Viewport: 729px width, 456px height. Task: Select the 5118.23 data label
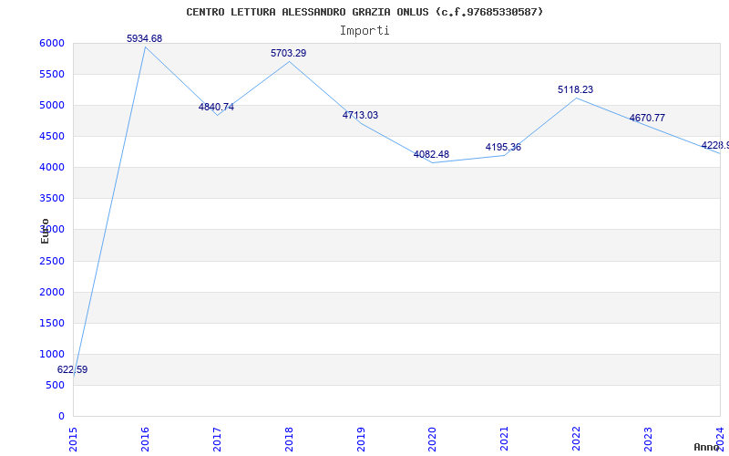(576, 89)
